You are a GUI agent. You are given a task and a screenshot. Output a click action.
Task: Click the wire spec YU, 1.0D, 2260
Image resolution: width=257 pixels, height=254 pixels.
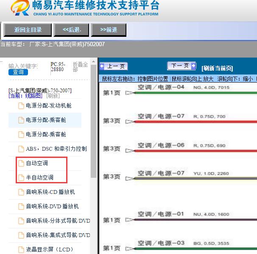(211, 174)
